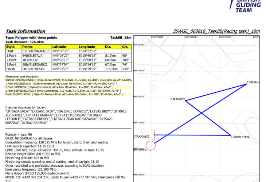Click the Longitude column header

87,47
